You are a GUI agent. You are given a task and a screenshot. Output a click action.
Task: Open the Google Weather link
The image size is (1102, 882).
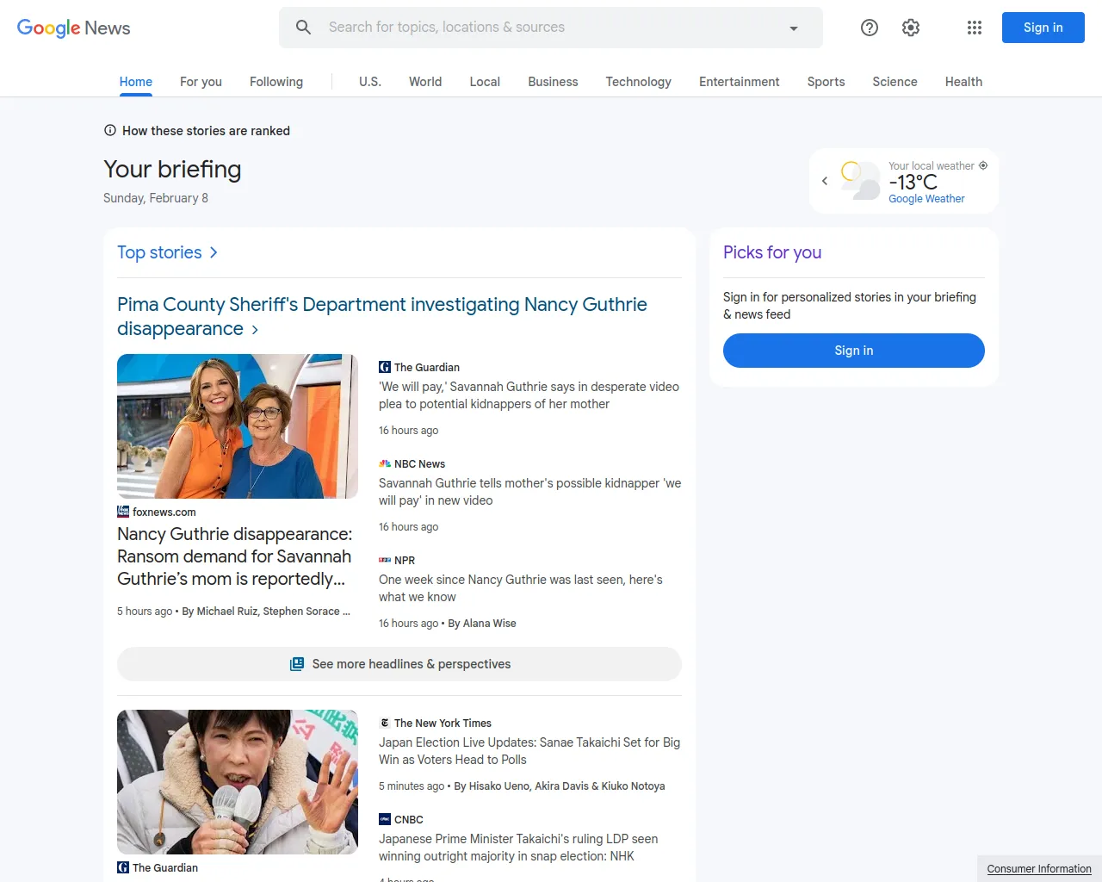(x=926, y=198)
